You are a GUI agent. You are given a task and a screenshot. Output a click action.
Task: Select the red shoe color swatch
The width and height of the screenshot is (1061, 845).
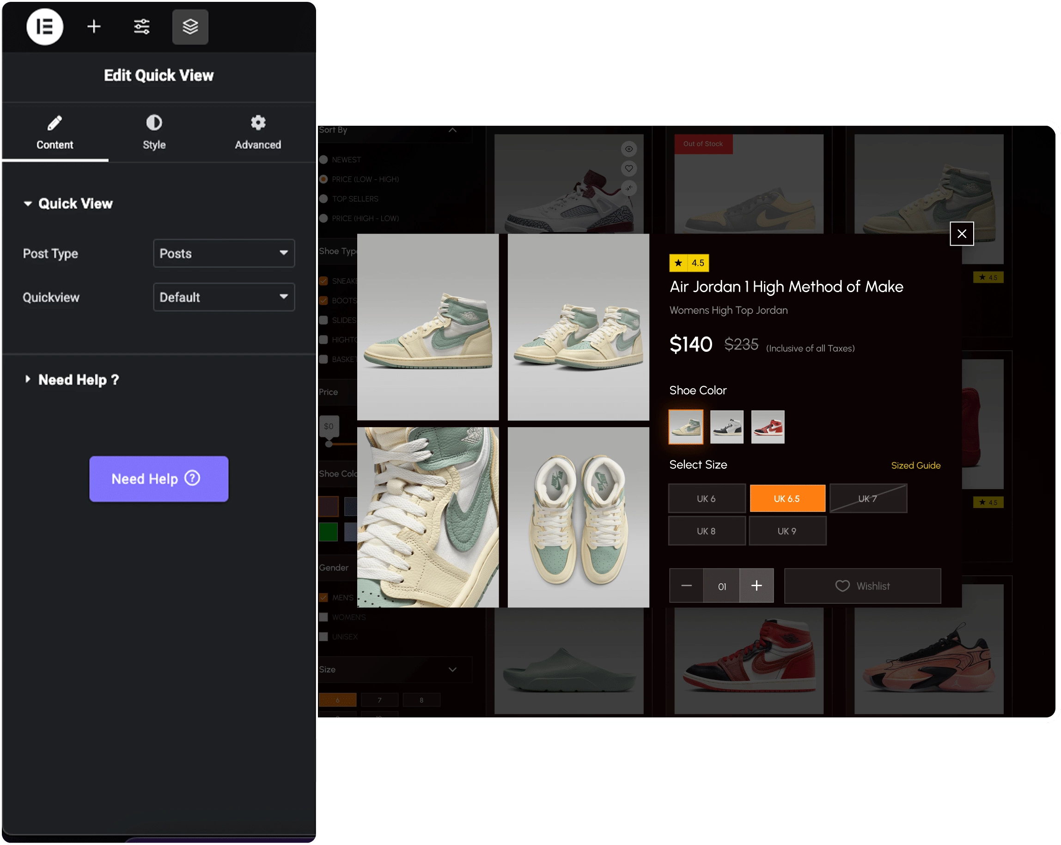tap(767, 427)
